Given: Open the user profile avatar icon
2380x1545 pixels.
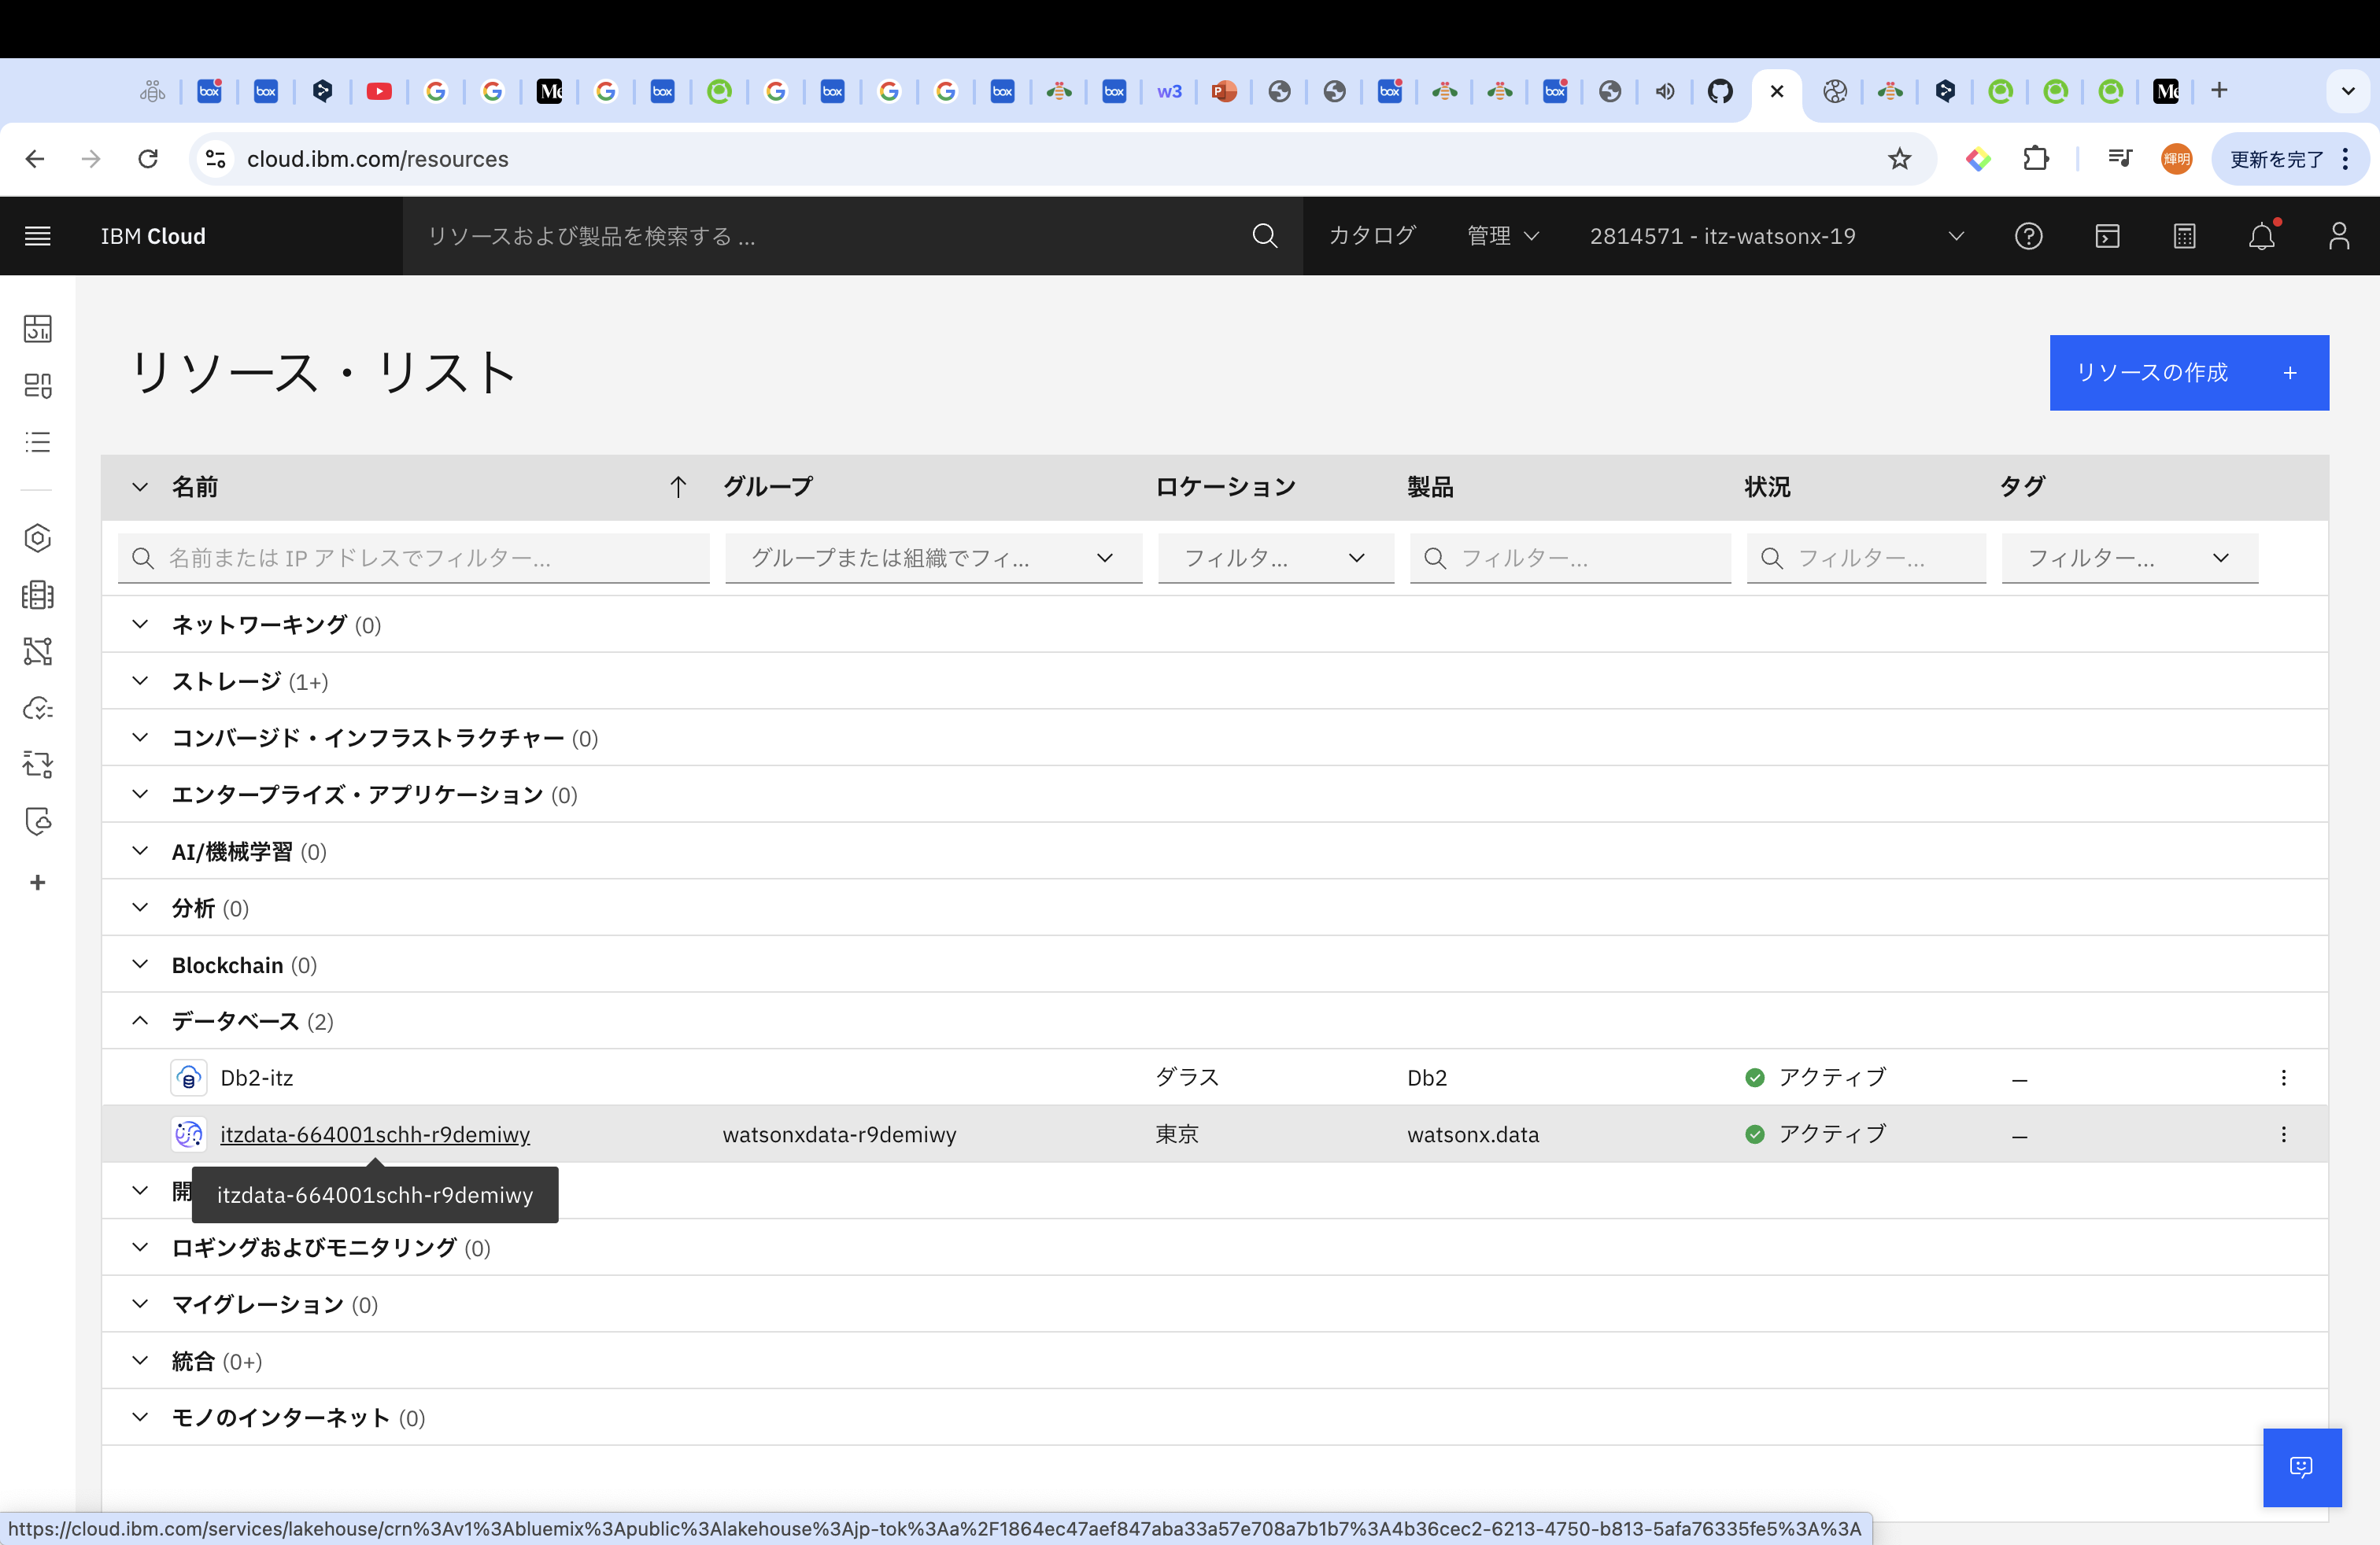Looking at the screenshot, I should (2338, 236).
